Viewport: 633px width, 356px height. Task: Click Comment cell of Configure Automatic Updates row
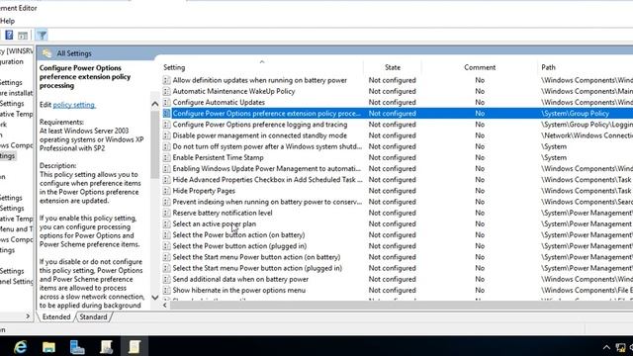pyautogui.click(x=480, y=102)
